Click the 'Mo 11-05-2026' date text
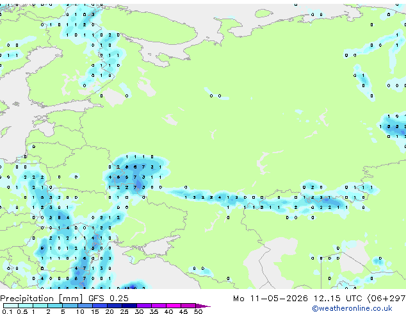 270,299
